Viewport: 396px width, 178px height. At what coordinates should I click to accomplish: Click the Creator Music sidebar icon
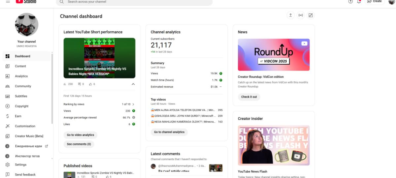point(8,136)
